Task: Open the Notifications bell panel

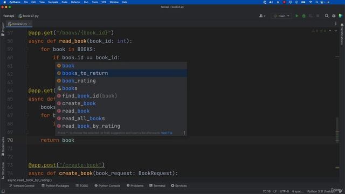Action: tap(342, 34)
